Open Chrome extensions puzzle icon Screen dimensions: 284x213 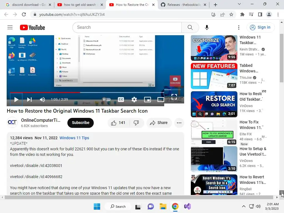pyautogui.click(x=242, y=14)
